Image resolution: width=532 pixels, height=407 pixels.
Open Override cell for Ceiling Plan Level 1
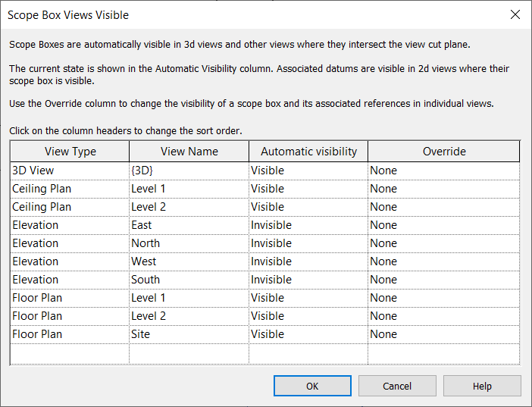[444, 189]
